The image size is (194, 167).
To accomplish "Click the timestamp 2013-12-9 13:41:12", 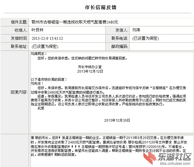I will [47, 38].
